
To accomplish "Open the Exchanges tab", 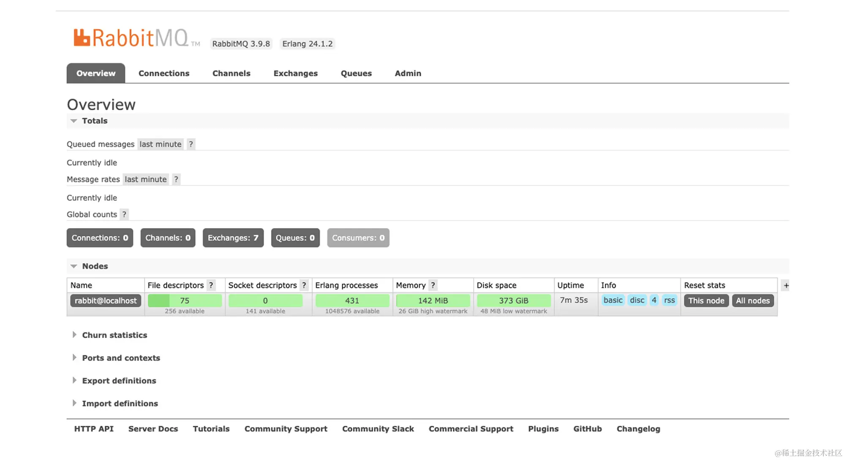I will 295,73.
